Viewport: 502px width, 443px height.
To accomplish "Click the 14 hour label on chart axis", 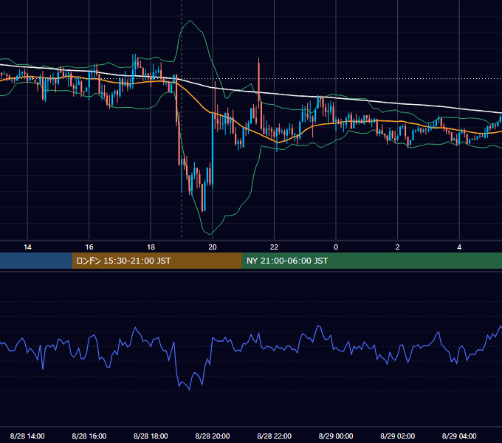I will (27, 247).
